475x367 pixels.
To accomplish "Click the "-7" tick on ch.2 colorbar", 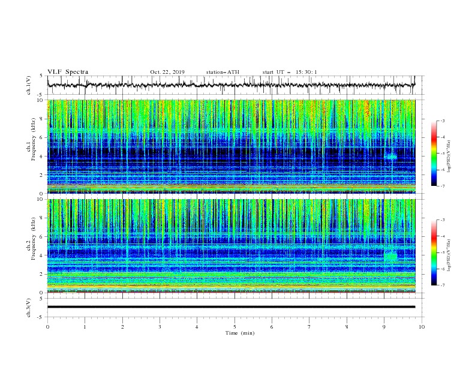I will click(x=442, y=285).
